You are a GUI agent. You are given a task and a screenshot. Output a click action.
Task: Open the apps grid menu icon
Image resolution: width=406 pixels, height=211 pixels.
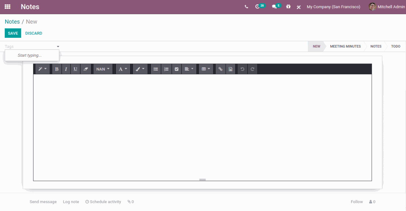point(7,7)
